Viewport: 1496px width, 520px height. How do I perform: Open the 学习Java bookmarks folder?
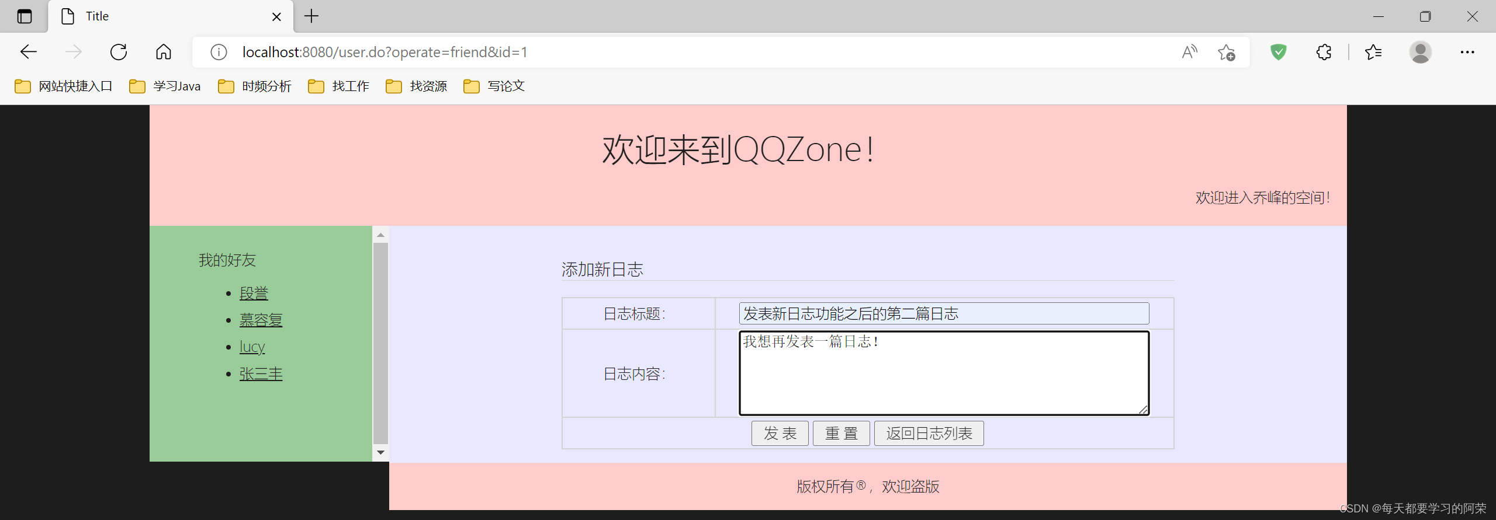pyautogui.click(x=165, y=86)
